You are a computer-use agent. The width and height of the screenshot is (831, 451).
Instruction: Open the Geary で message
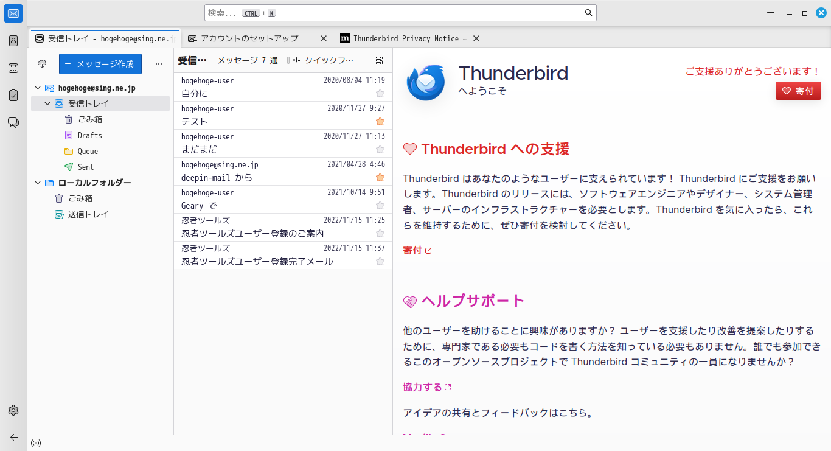(x=283, y=200)
